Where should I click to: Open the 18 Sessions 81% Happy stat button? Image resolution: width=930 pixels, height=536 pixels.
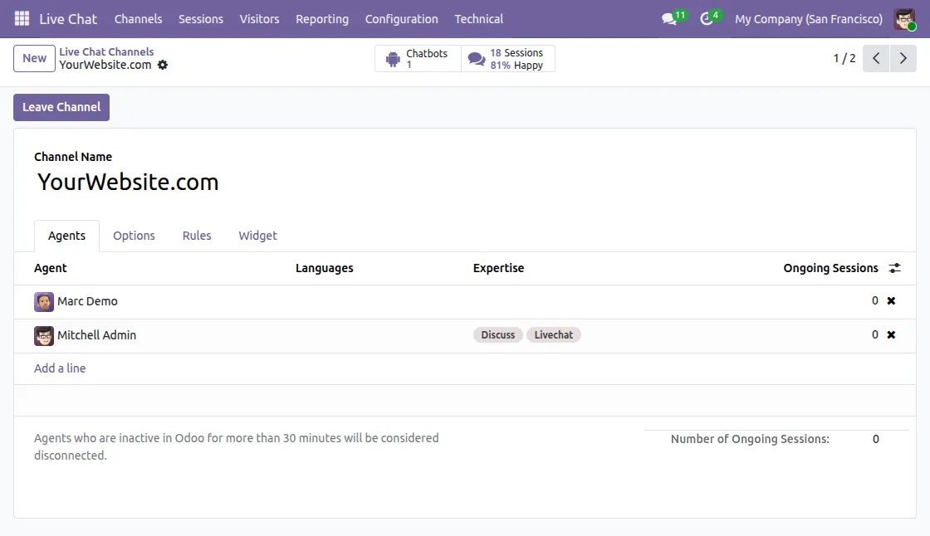[x=508, y=59]
